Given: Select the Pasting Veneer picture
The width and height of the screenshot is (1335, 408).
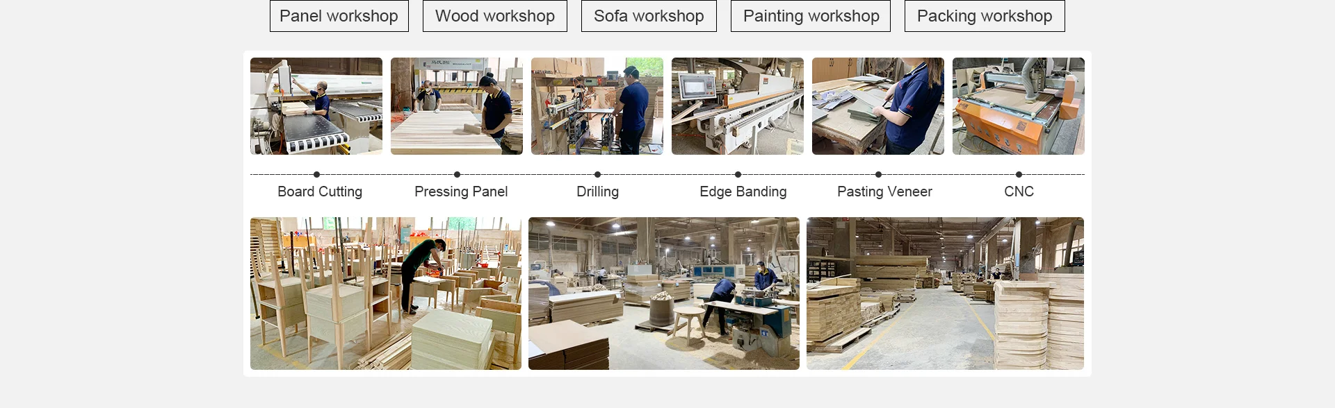Looking at the screenshot, I should [x=878, y=106].
